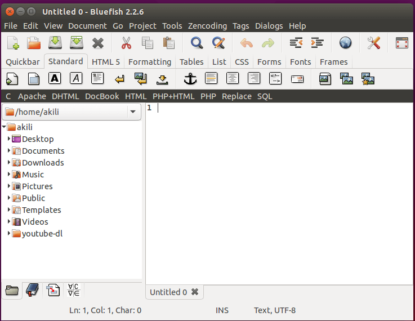Expand the youtube-dl folder
The width and height of the screenshot is (415, 321).
tap(9, 233)
